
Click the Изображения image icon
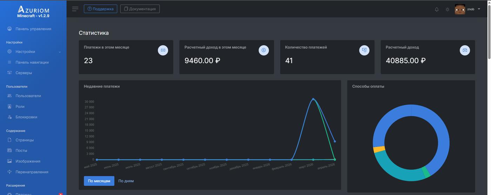point(9,161)
